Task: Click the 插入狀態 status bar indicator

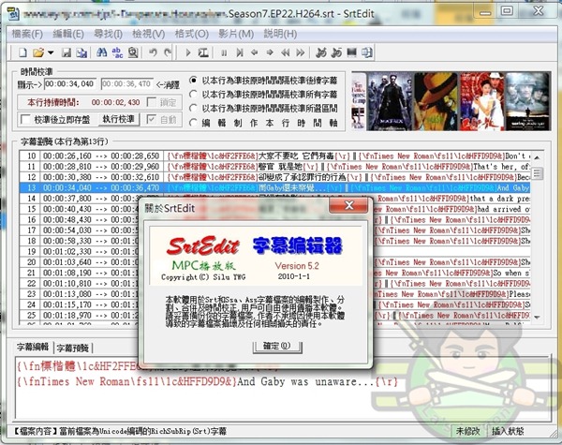Action: pos(509,431)
